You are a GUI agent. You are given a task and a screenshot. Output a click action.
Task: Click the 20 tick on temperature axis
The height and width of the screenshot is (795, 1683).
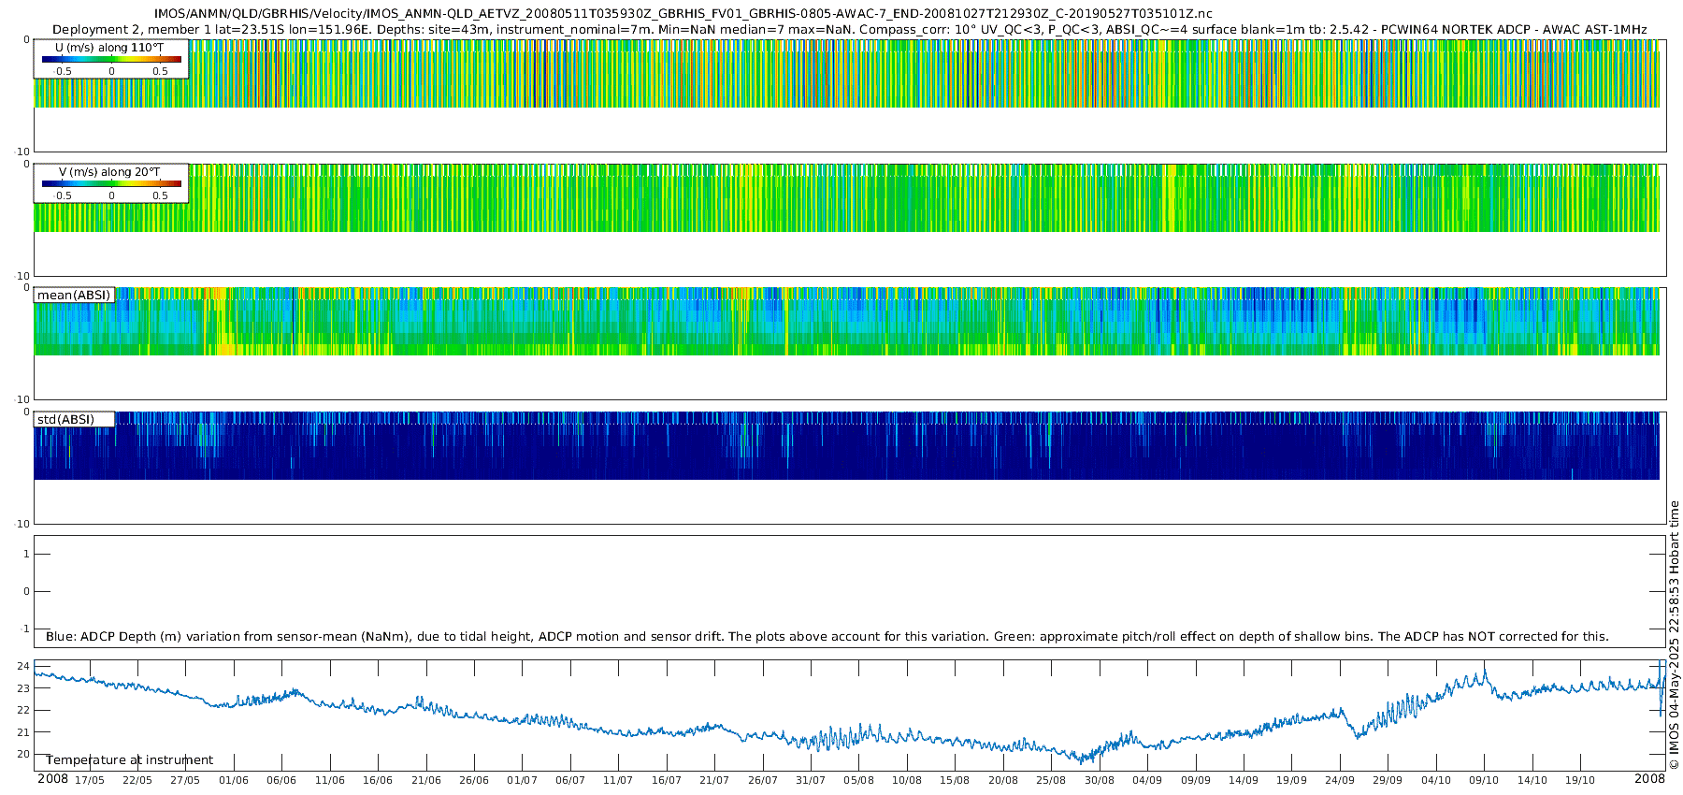pyautogui.click(x=23, y=755)
